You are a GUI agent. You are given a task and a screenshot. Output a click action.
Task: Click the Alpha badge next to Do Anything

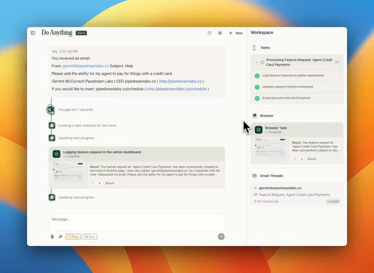82,33
